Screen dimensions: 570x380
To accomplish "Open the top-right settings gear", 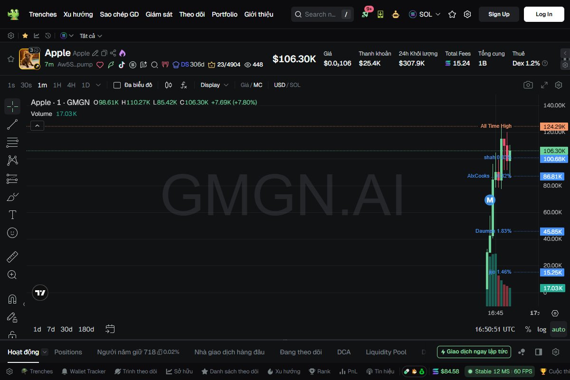I will [x=467, y=14].
